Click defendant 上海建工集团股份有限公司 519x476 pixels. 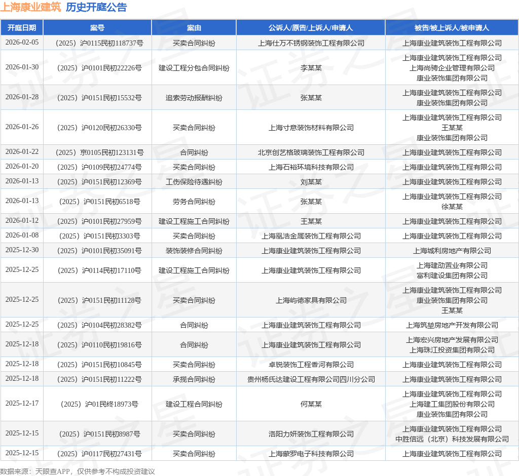[x=452, y=404]
